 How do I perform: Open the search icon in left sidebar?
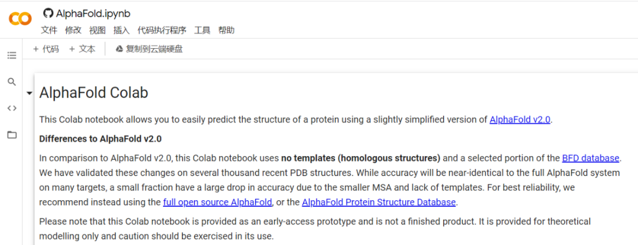[x=12, y=82]
